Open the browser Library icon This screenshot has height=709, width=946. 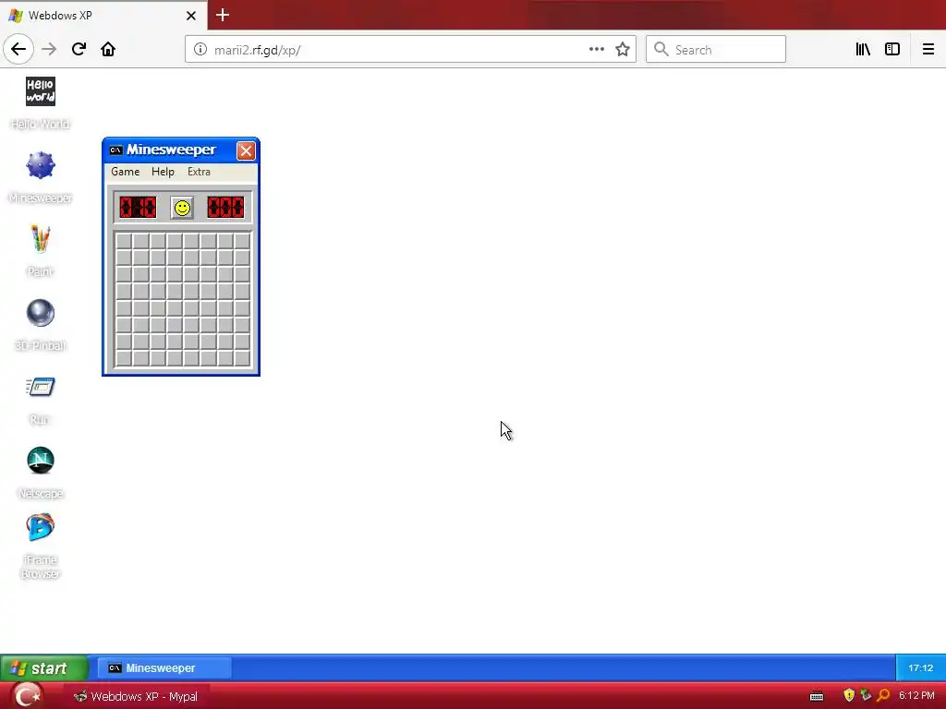click(863, 50)
